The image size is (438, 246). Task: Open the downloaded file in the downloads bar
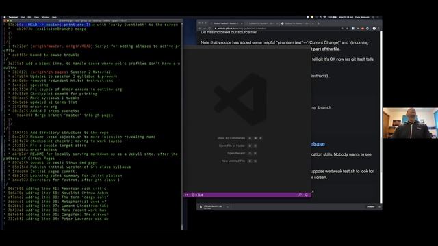(x=211, y=207)
